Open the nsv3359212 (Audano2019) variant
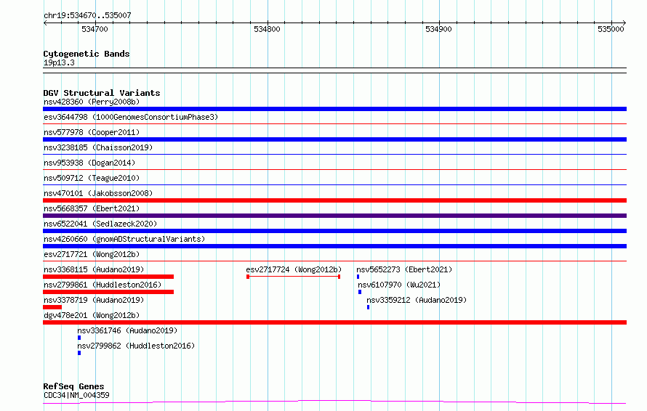647x411 pixels. pyautogui.click(x=417, y=300)
